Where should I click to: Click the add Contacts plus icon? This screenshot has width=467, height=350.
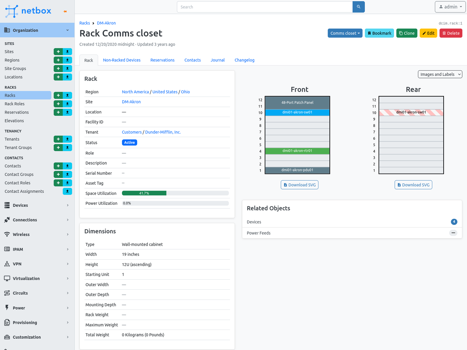pyautogui.click(x=58, y=166)
